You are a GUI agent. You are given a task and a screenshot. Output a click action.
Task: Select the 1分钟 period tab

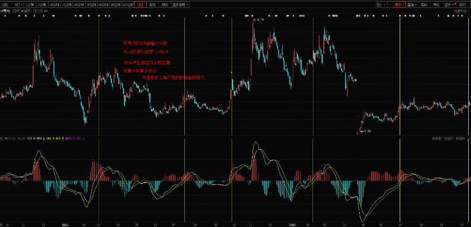point(30,5)
